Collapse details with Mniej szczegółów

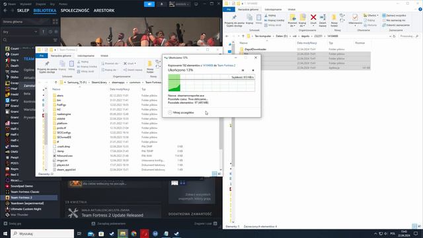[x=181, y=112]
